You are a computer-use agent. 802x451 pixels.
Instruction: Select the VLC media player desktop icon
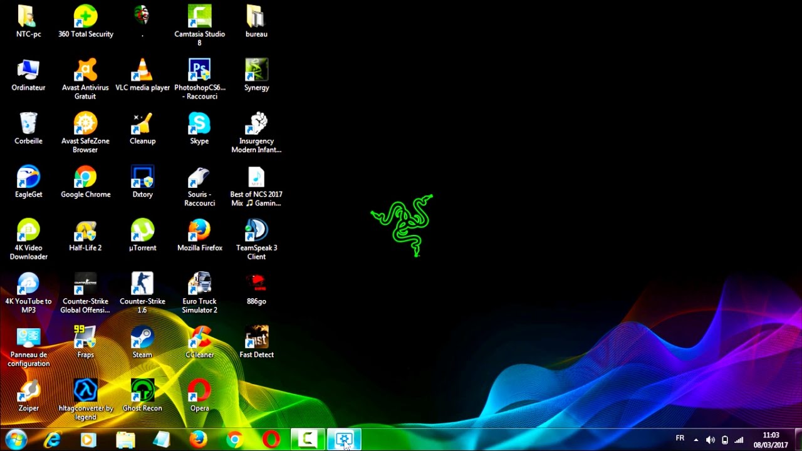142,75
